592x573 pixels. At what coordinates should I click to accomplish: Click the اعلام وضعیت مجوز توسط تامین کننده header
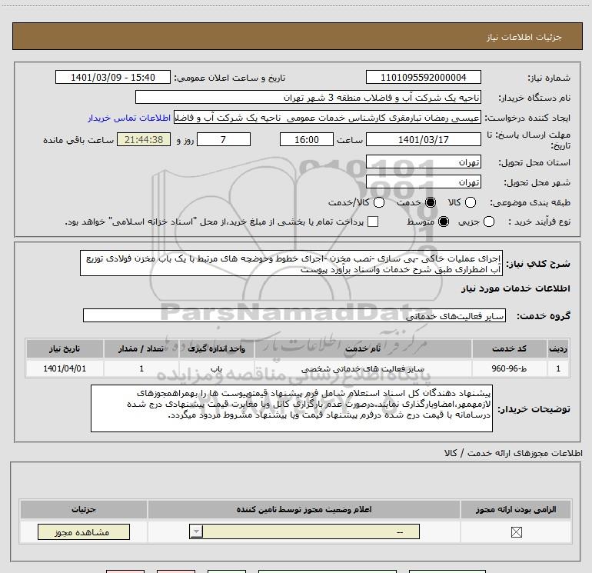click(x=304, y=509)
